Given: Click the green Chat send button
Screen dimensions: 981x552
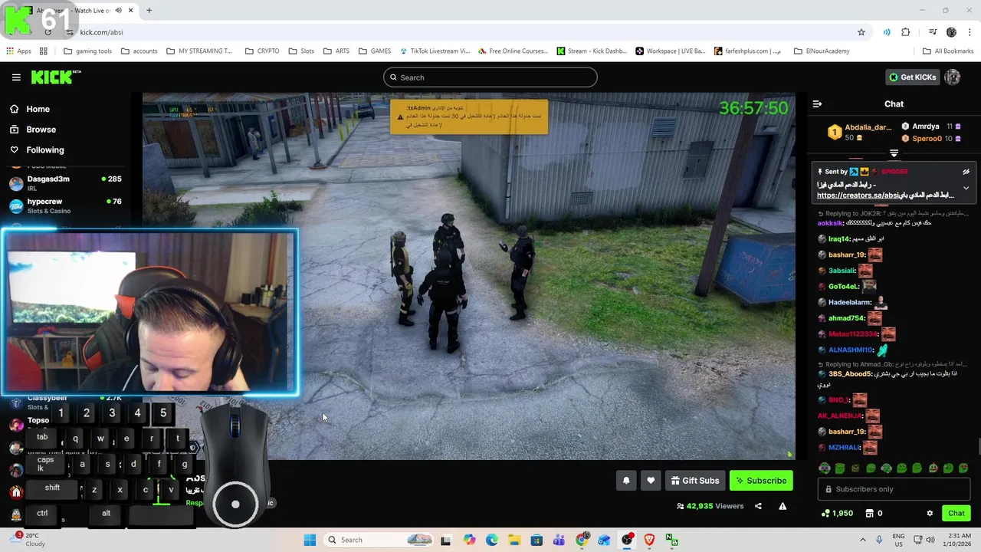Looking at the screenshot, I should (956, 514).
